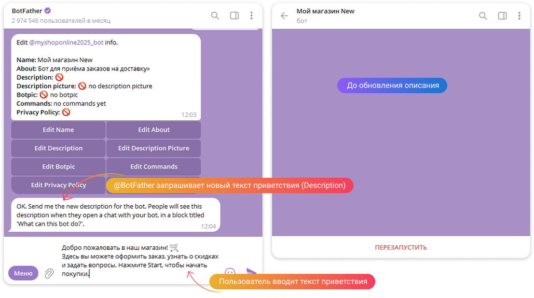Click into the message input field
534x298 pixels.
140,260
